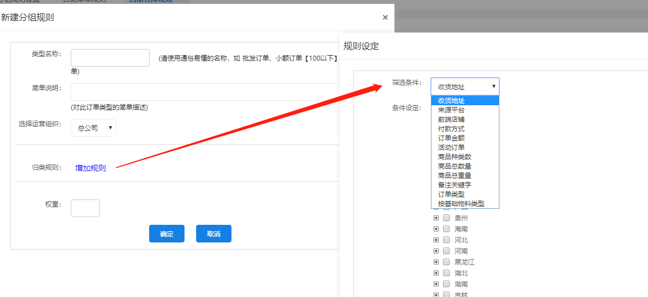
Task: Select 按基础物料类型 option
Action: click(465, 203)
